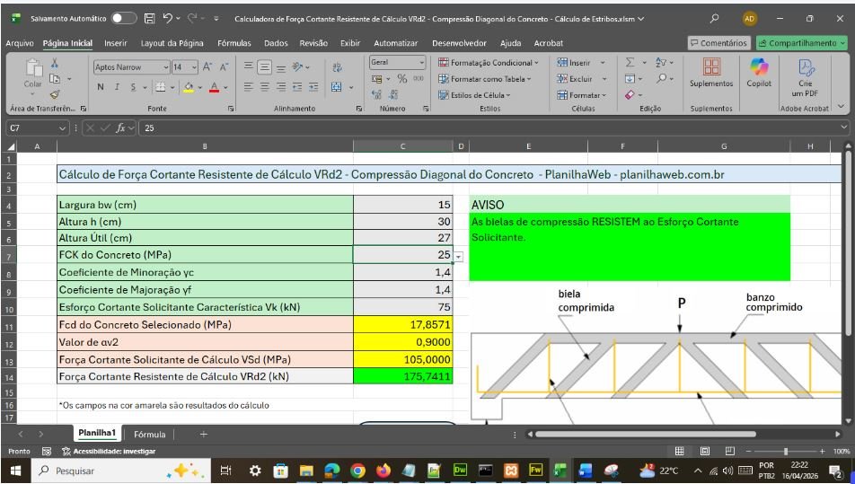
Task: Click the Format Painter brush icon
Action: (x=53, y=92)
